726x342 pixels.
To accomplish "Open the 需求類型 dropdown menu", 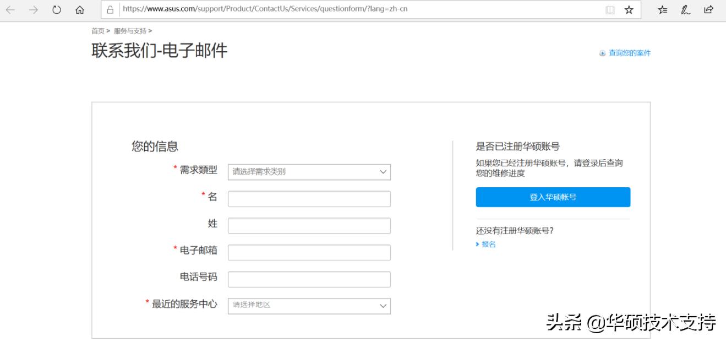I will 308,172.
